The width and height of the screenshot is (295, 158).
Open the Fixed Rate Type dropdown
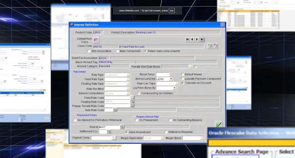pos(128,79)
